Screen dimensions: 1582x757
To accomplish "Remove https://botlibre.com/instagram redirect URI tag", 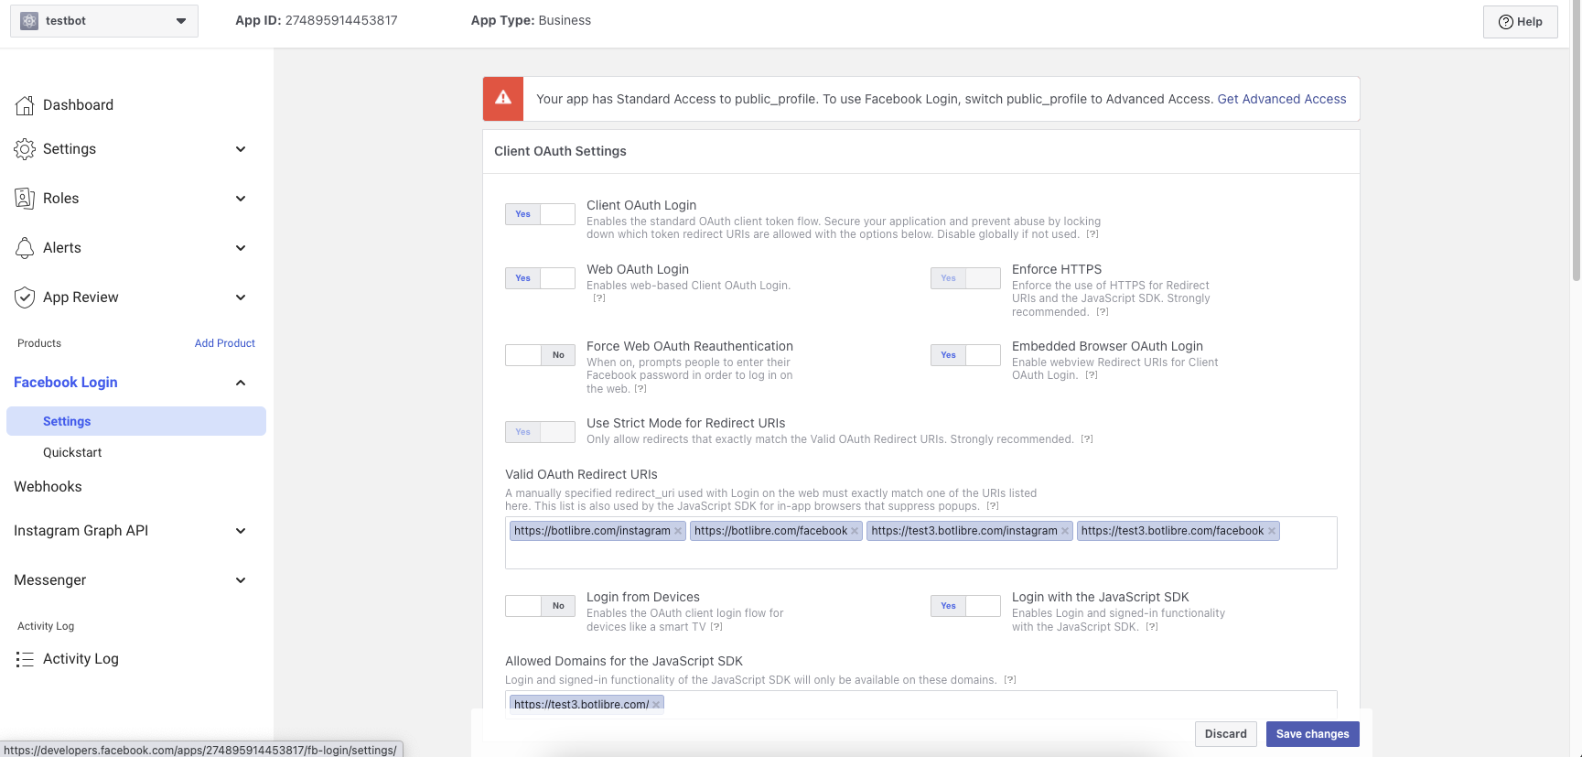I will point(678,531).
